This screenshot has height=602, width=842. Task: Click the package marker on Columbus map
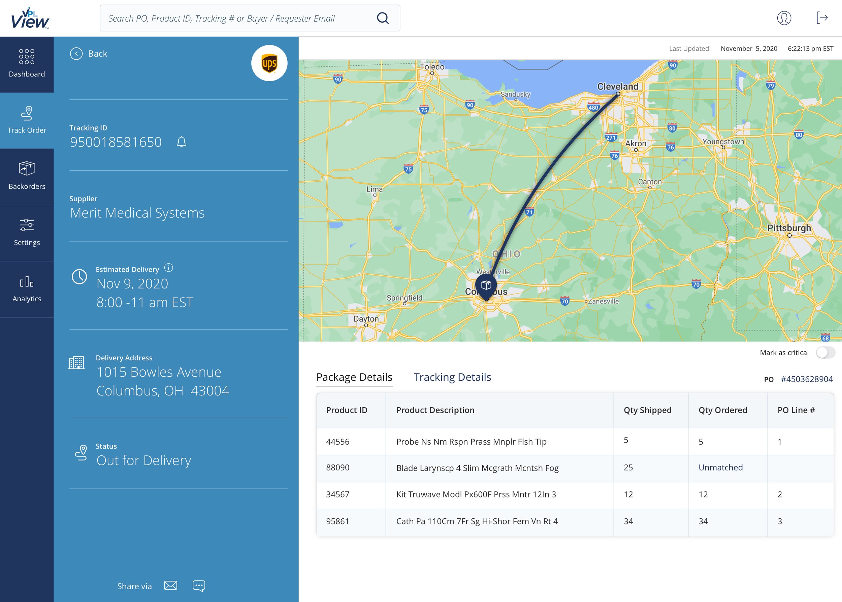(486, 287)
